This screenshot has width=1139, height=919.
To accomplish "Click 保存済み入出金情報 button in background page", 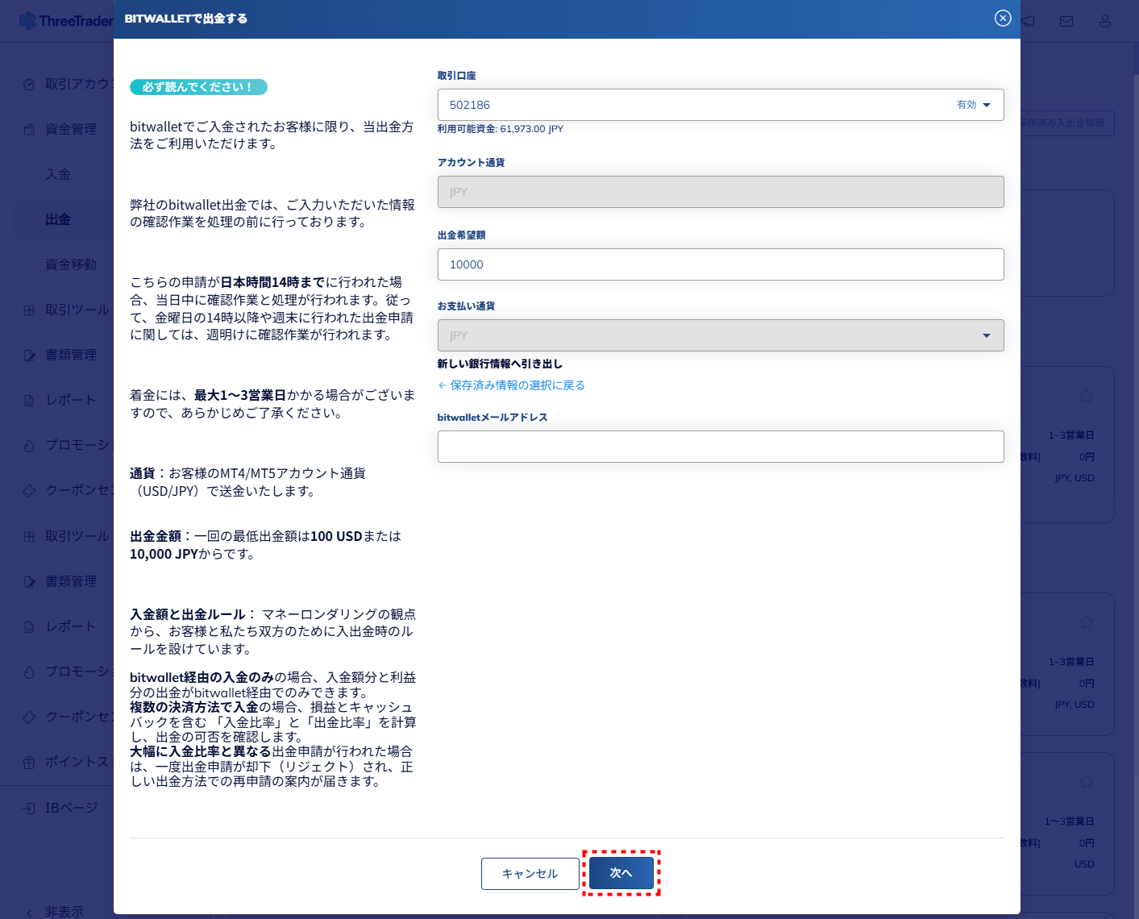I will tap(1067, 123).
